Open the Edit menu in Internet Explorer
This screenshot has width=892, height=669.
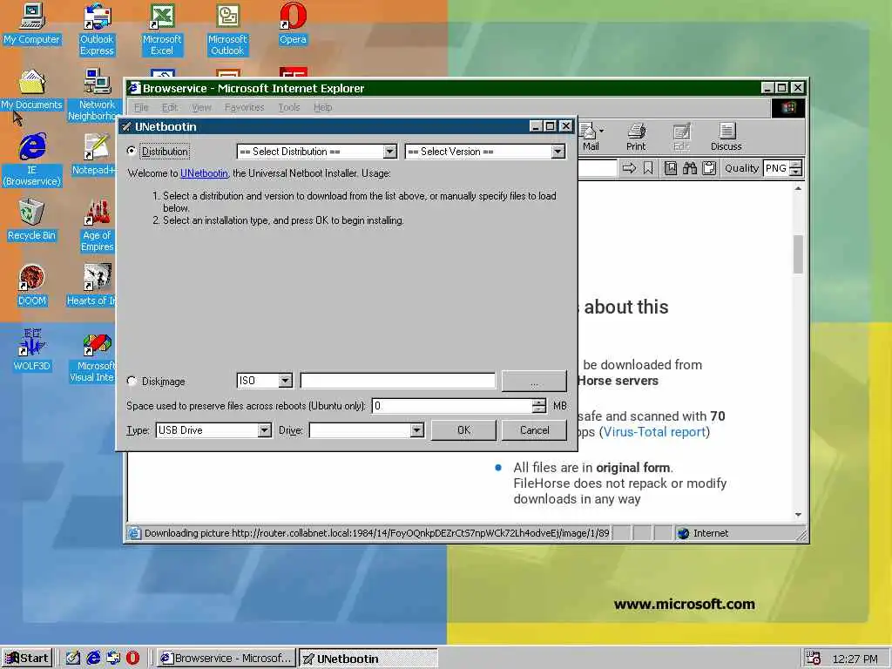coord(170,107)
